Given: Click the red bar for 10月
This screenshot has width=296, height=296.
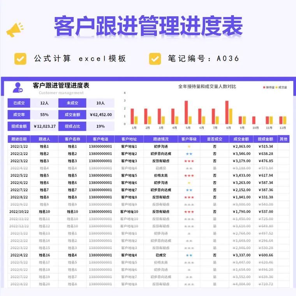Looking at the screenshot, I should coord(254,120).
